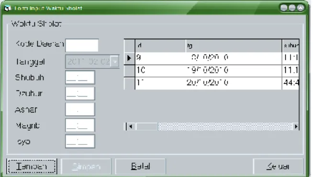The width and height of the screenshot is (313, 177).
Task: Focus the Maghrib time field
Action: (x=80, y=125)
